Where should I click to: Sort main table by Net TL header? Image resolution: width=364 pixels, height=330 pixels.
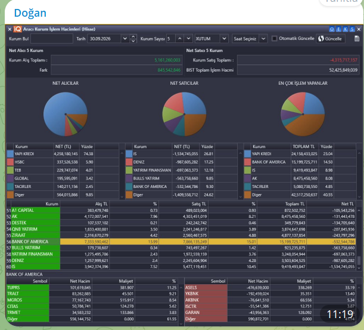coord(331,204)
